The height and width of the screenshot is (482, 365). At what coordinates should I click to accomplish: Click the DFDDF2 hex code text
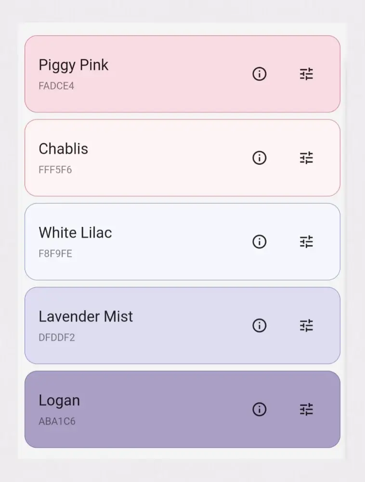click(x=57, y=338)
